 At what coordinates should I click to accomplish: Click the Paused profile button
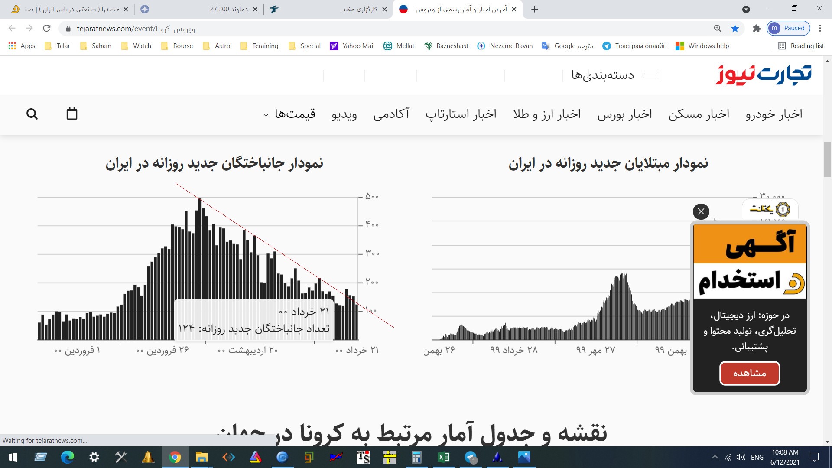(788, 29)
